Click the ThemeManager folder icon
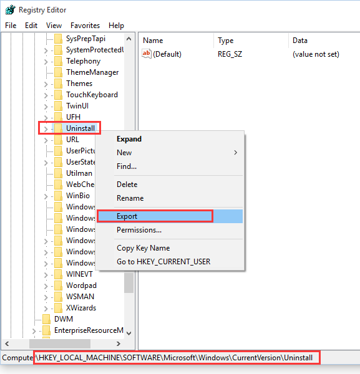Viewport: 360px width, 374px height. (x=58, y=72)
